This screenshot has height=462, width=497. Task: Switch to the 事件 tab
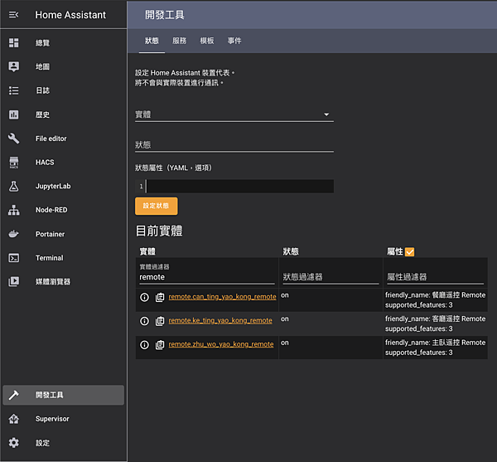[234, 41]
